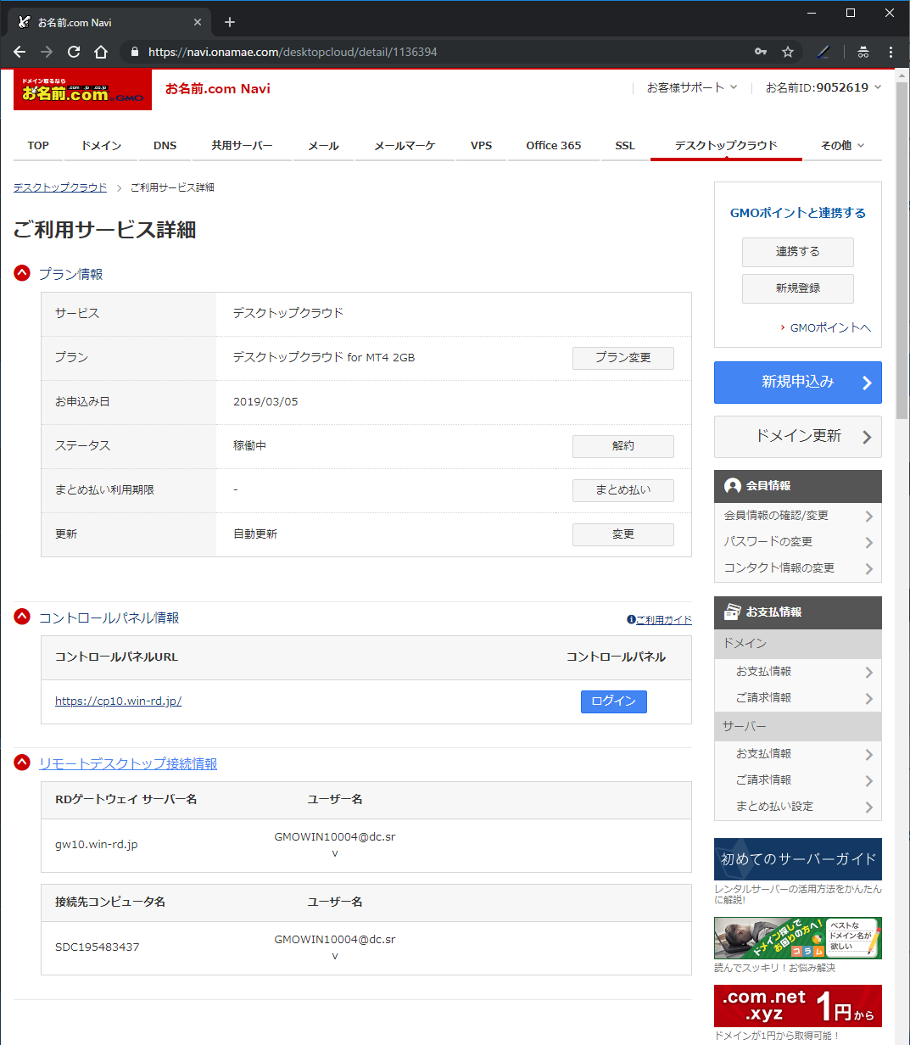This screenshot has width=910, height=1045.
Task: Select the メール navigation tab
Action: click(323, 145)
